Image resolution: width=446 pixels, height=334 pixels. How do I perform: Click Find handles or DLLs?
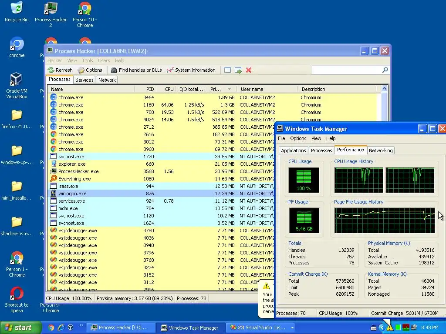point(136,70)
